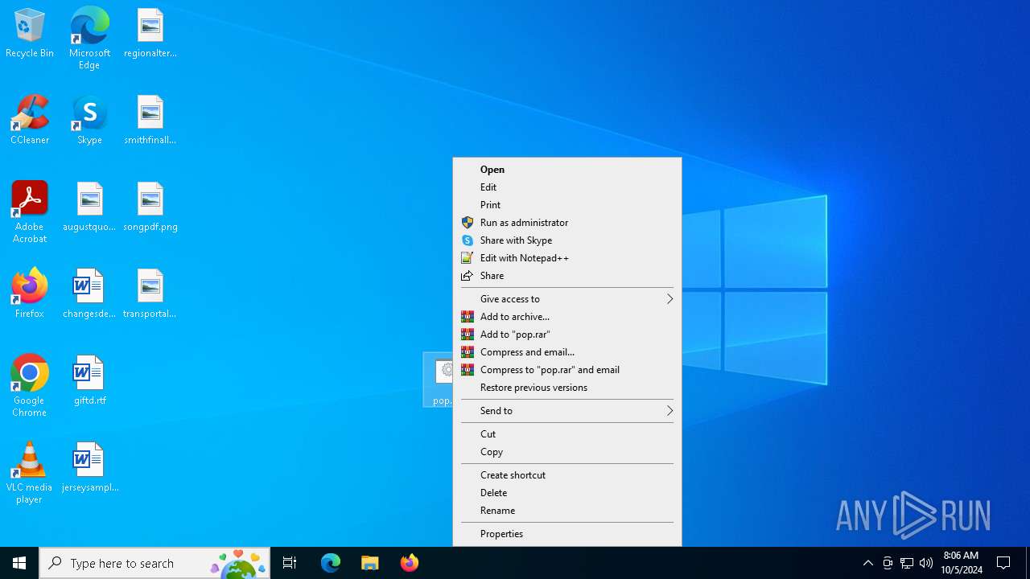Choose Delete in the context menu
The width and height of the screenshot is (1030, 579).
(567, 493)
